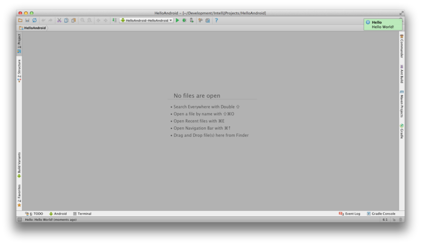The width and height of the screenshot is (421, 245).
Task: Open the 2: Favorites side tab
Action: [19, 196]
